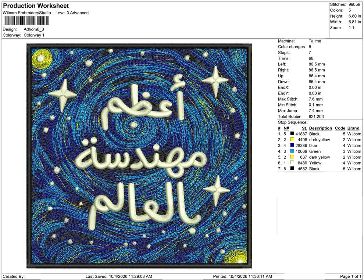This screenshot has width=364, height=280.
Task: Select the trims value "68"
Action: tap(311, 58)
